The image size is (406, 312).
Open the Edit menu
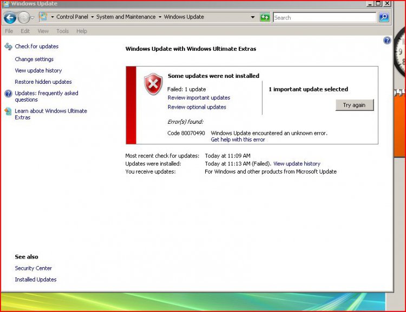pyautogui.click(x=25, y=31)
